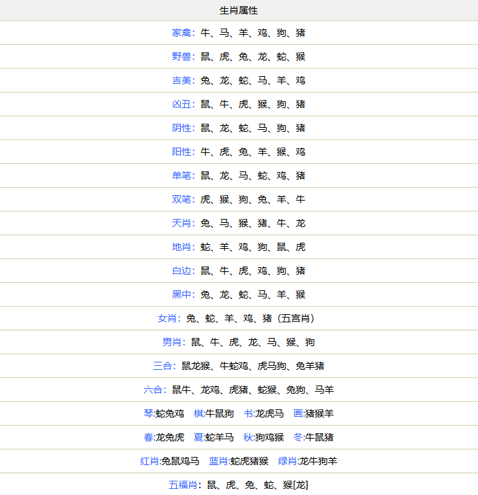The height and width of the screenshot is (495, 478).
Task: Click the 白边 label
Action: click(182, 271)
